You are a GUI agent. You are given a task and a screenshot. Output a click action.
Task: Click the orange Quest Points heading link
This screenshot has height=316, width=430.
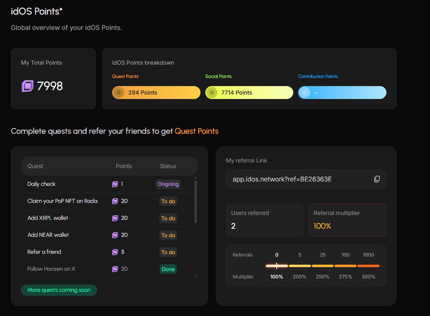(x=196, y=131)
